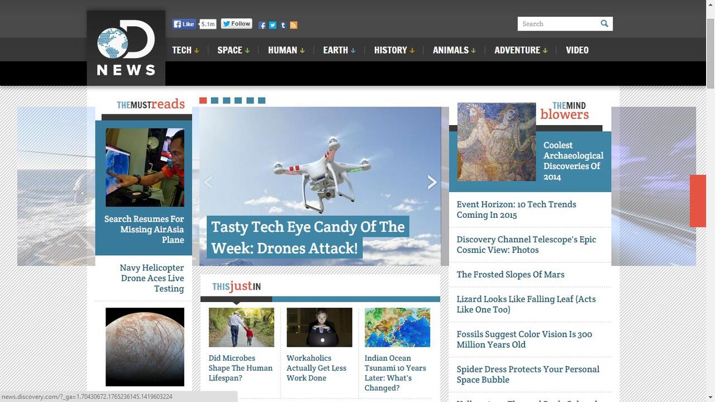Click the Facebook Like button
This screenshot has height=402, width=715.
pos(184,24)
